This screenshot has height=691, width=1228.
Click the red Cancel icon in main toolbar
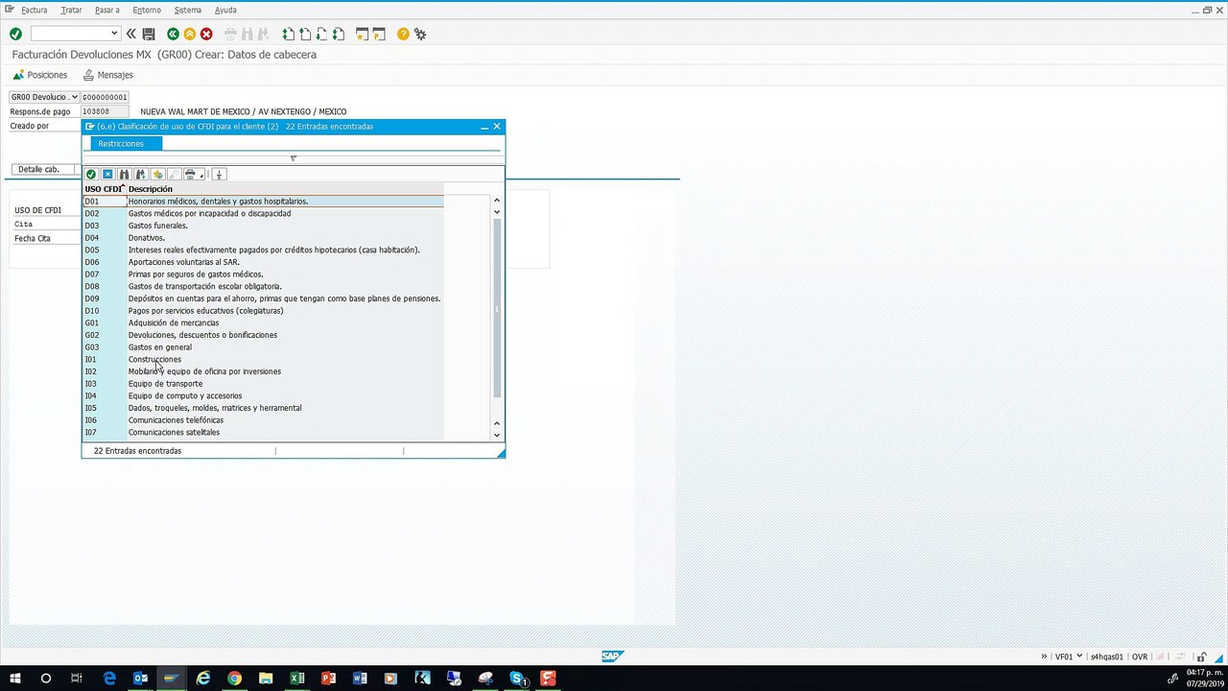tap(206, 34)
